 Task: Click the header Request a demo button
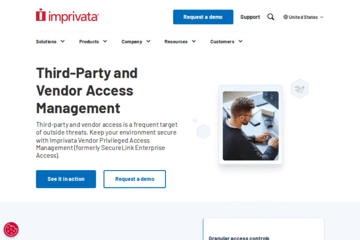203,17
